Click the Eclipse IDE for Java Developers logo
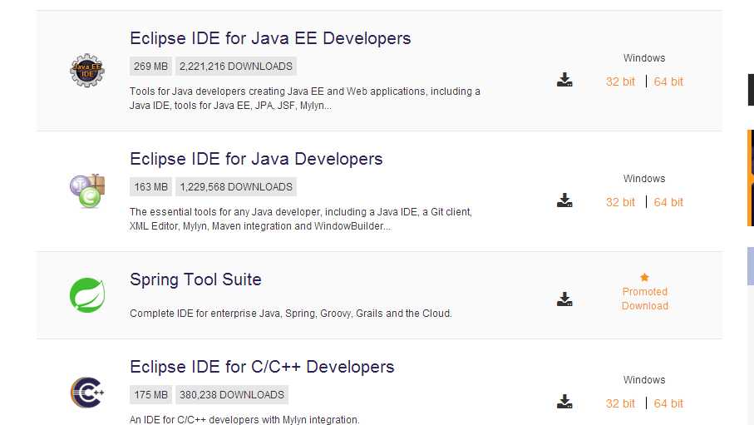The width and height of the screenshot is (754, 425). coord(87,190)
